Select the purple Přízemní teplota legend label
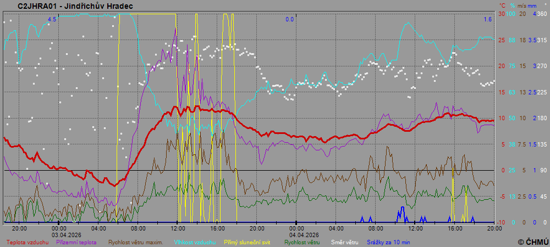Screen dimensions: 550x247 click(x=77, y=242)
